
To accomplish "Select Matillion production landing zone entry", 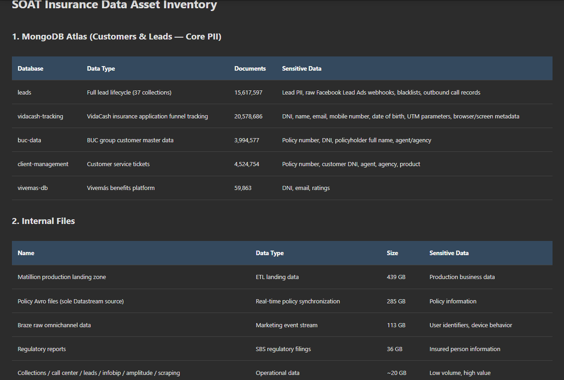I will click(62, 277).
